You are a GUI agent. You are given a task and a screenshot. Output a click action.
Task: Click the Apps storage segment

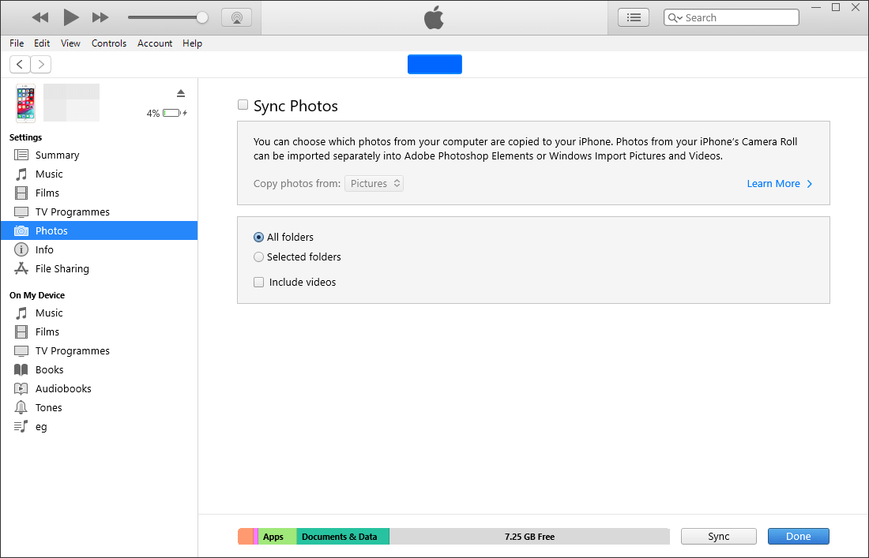(277, 537)
